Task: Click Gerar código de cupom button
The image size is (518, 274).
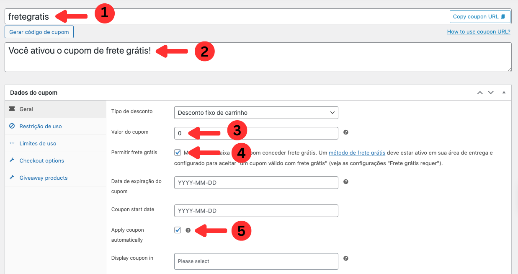Action: tap(39, 32)
